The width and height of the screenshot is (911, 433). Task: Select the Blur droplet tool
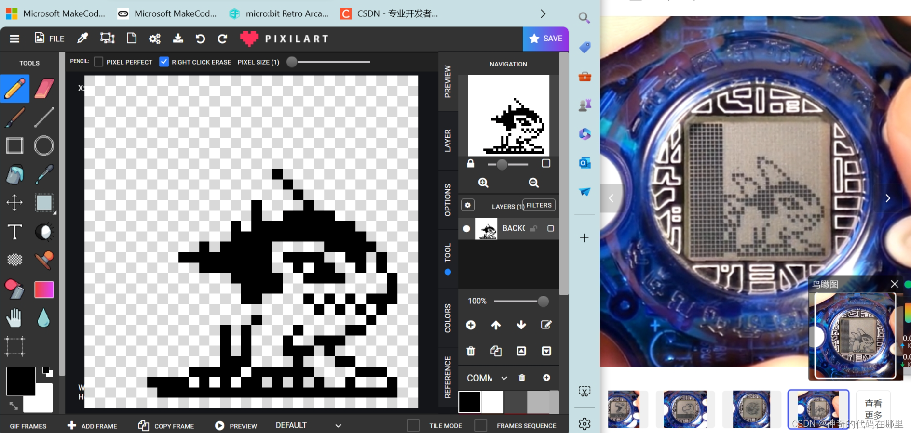click(44, 318)
